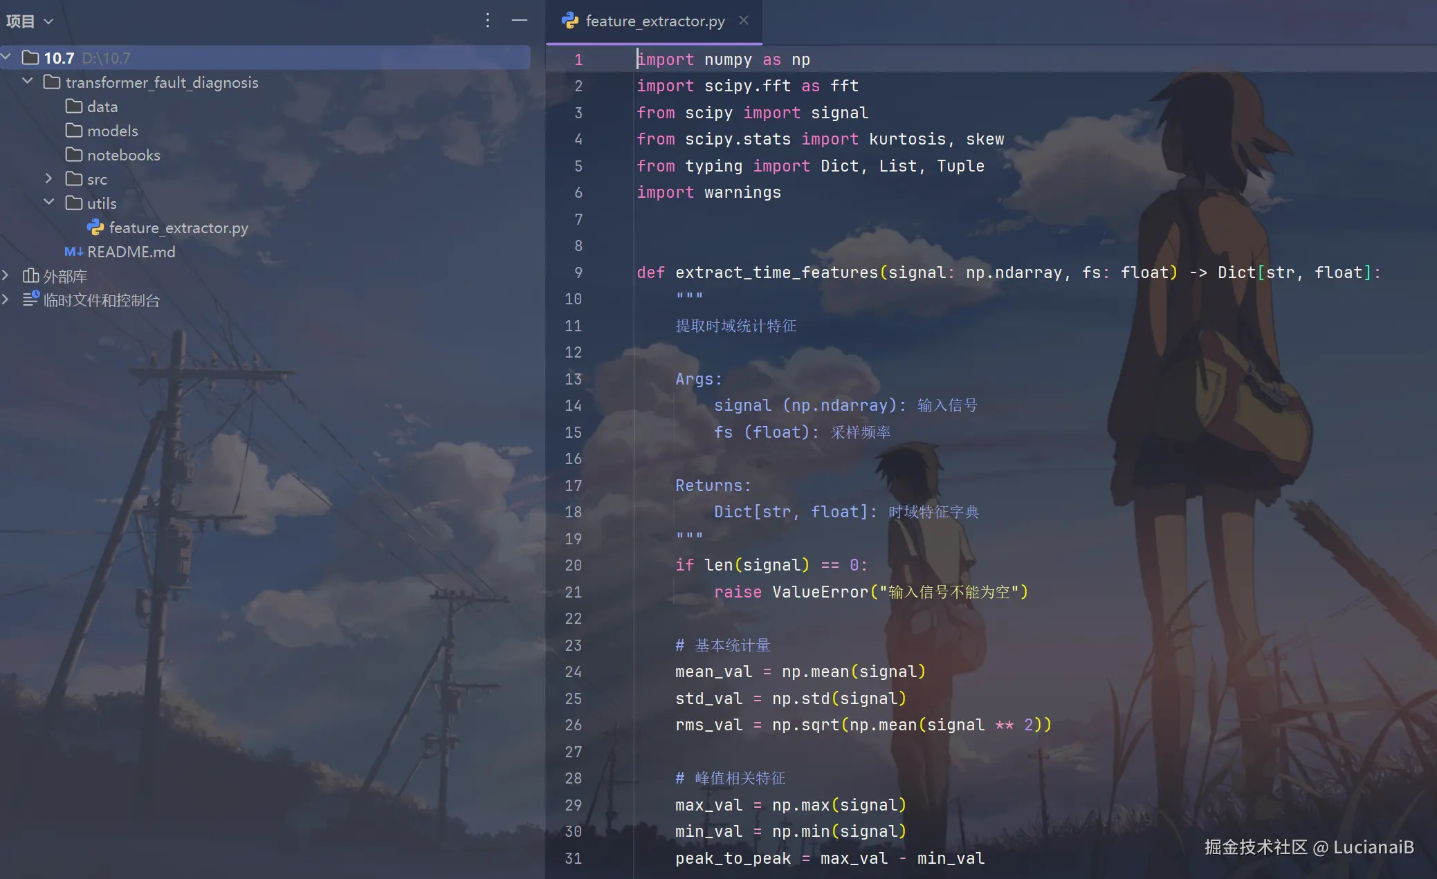Click the 临时文件和控制台 scratches icon
Screen dimensions: 1437x879
point(30,299)
